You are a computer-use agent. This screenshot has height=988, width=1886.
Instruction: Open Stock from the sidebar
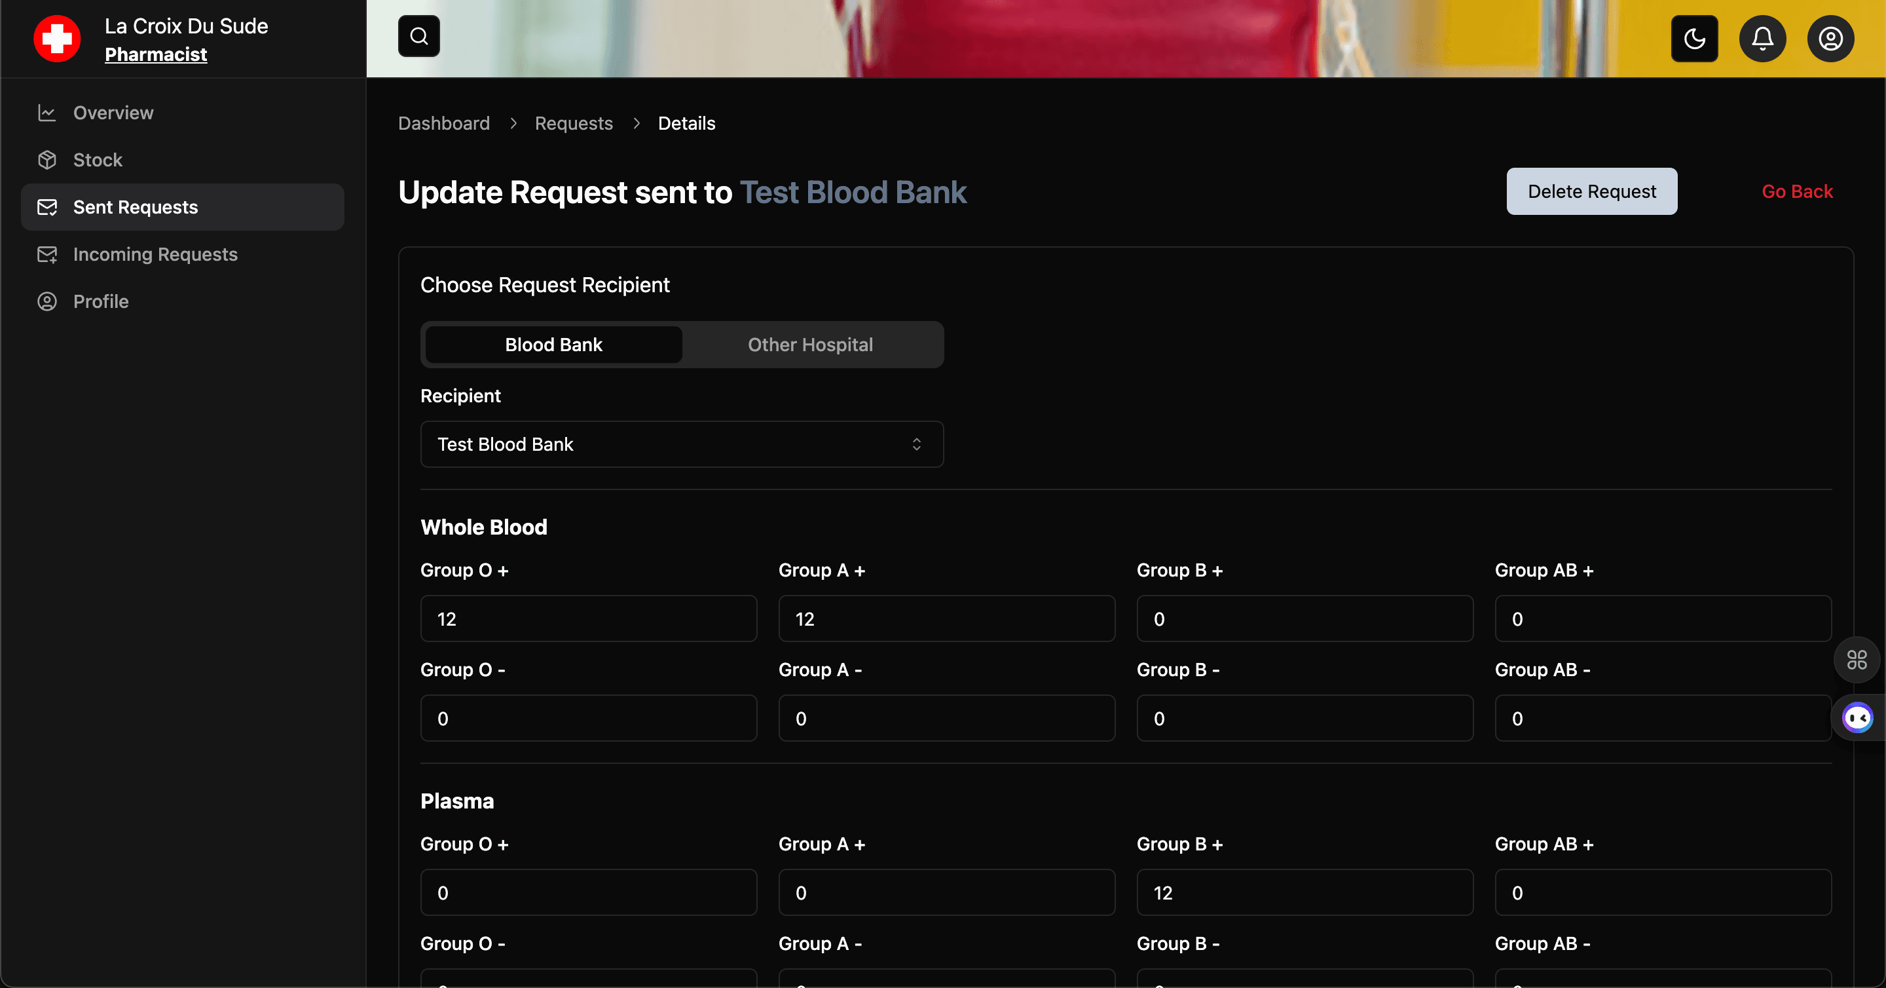(x=98, y=160)
